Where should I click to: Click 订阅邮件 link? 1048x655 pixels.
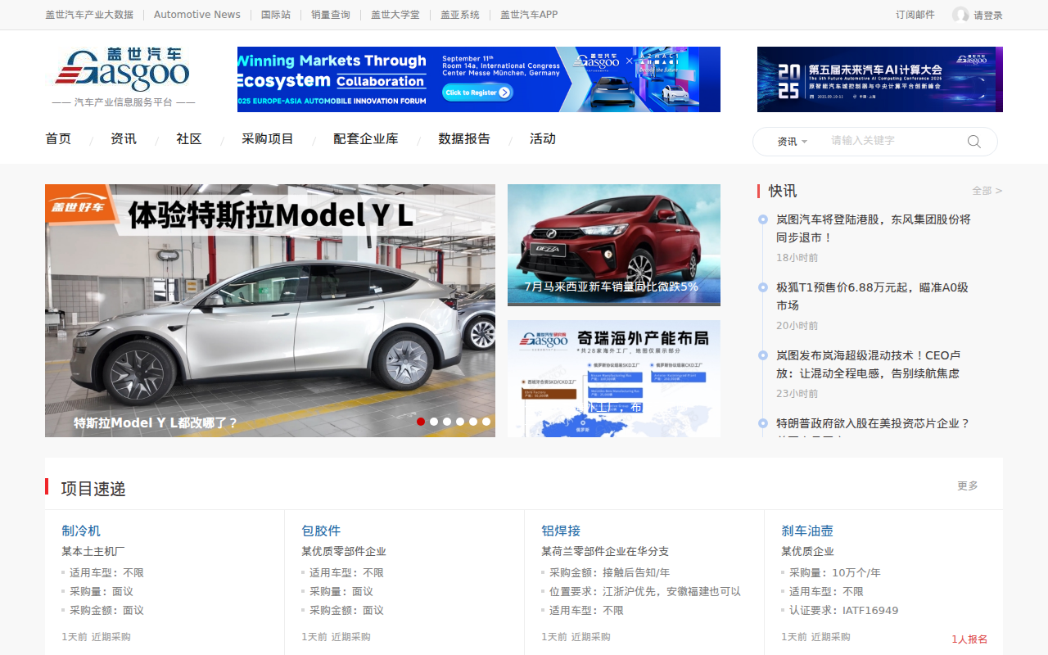(915, 15)
